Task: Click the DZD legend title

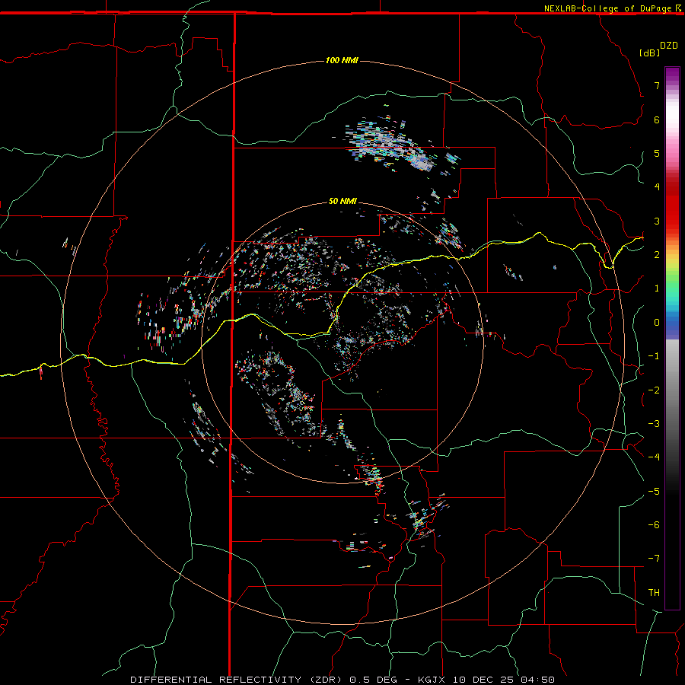Action: click(669, 46)
